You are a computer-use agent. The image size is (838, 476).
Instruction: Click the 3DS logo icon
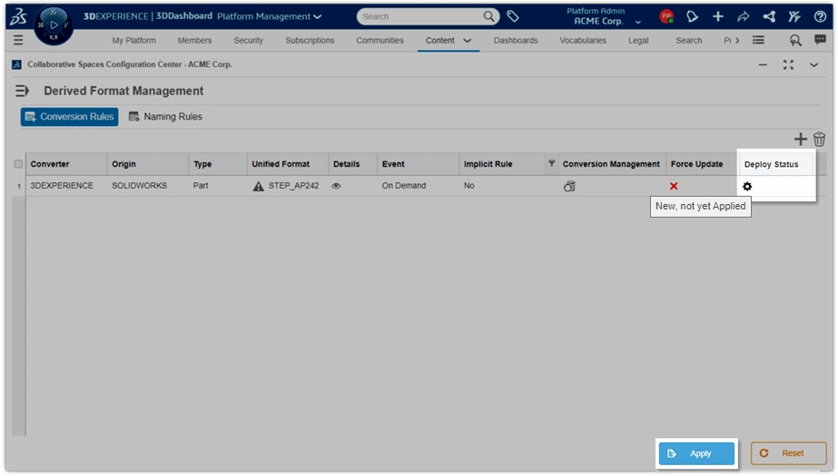pyautogui.click(x=19, y=16)
